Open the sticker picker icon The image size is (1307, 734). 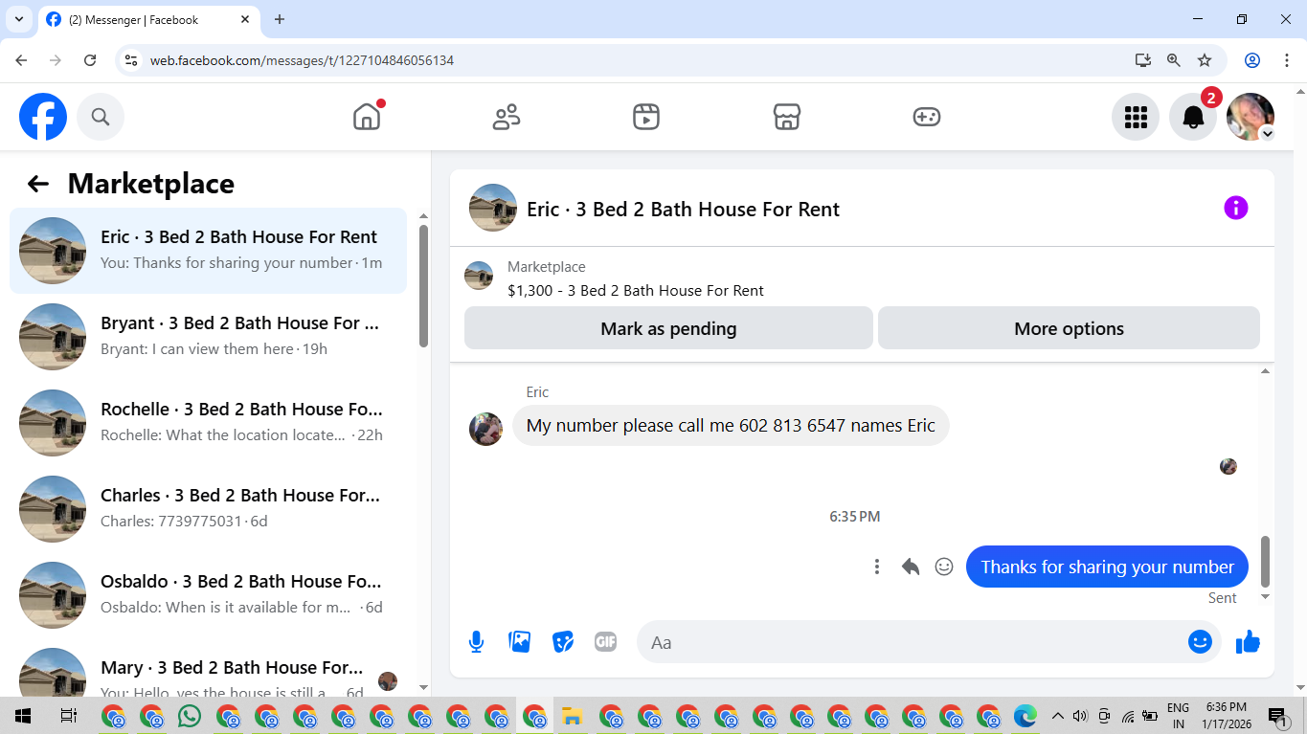563,642
